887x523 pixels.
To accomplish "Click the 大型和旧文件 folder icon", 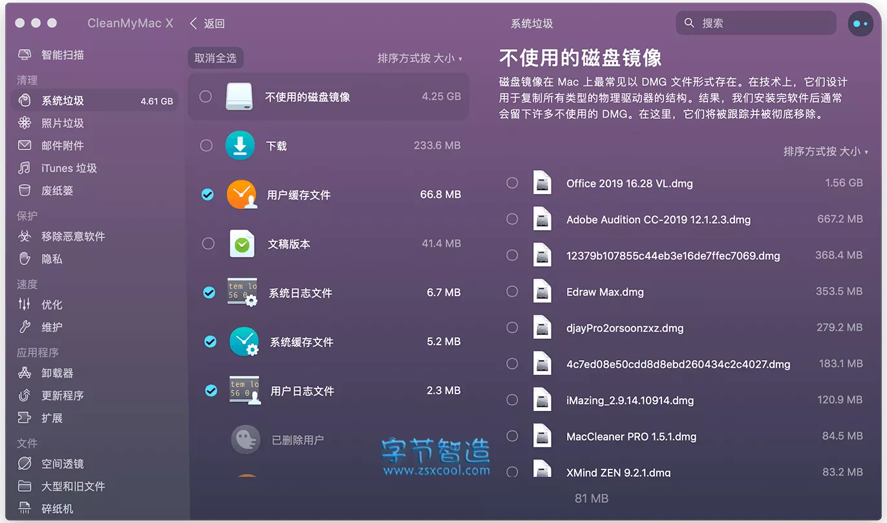I will tap(25, 486).
